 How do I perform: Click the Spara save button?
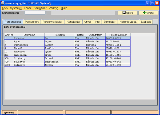[x=127, y=13]
